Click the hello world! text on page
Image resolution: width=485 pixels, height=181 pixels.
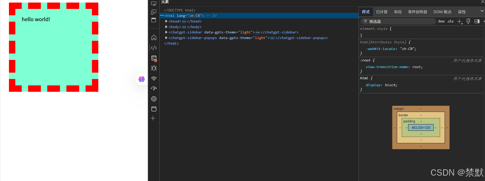tap(36, 19)
